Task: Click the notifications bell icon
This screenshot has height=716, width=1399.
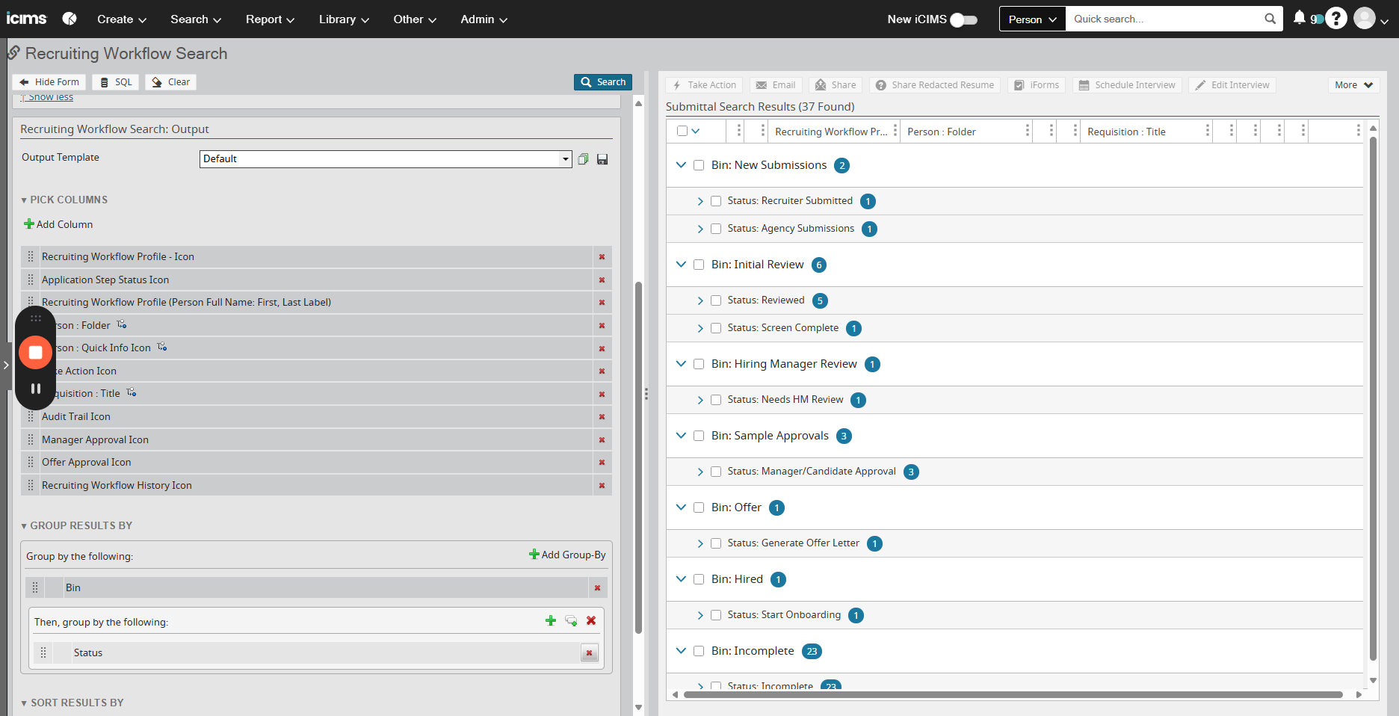Action: (x=1299, y=18)
